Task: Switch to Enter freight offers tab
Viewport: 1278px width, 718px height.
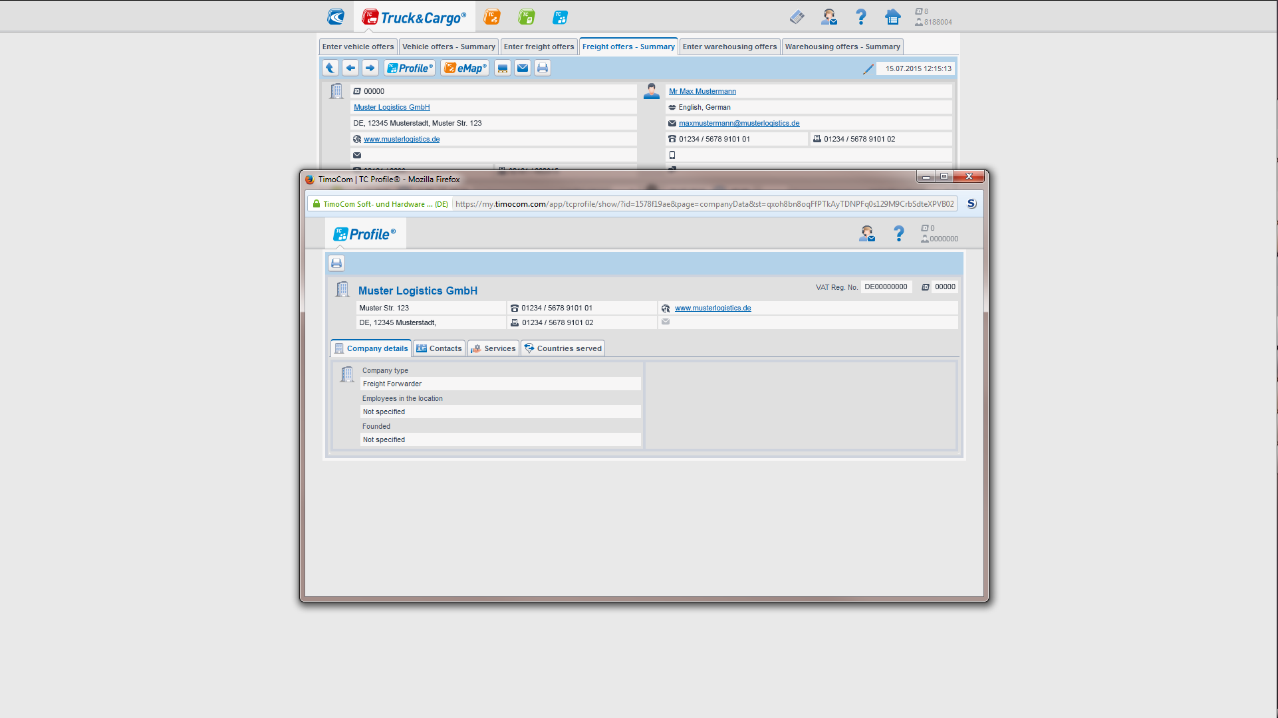Action: coord(539,47)
